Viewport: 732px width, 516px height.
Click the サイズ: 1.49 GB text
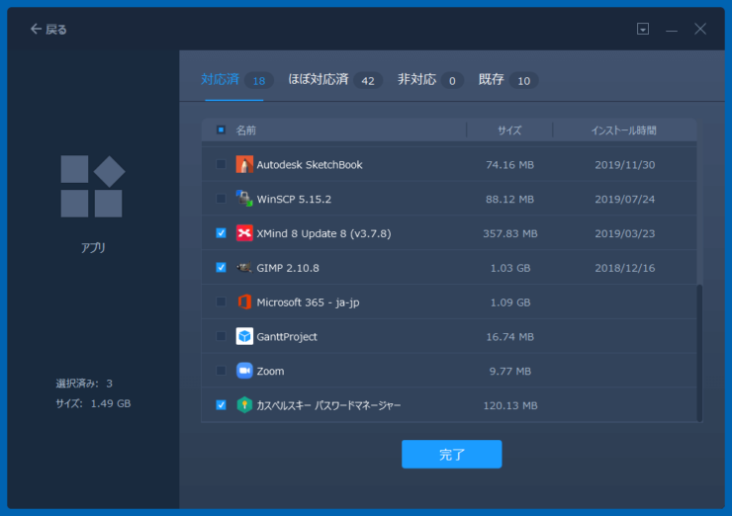point(93,403)
